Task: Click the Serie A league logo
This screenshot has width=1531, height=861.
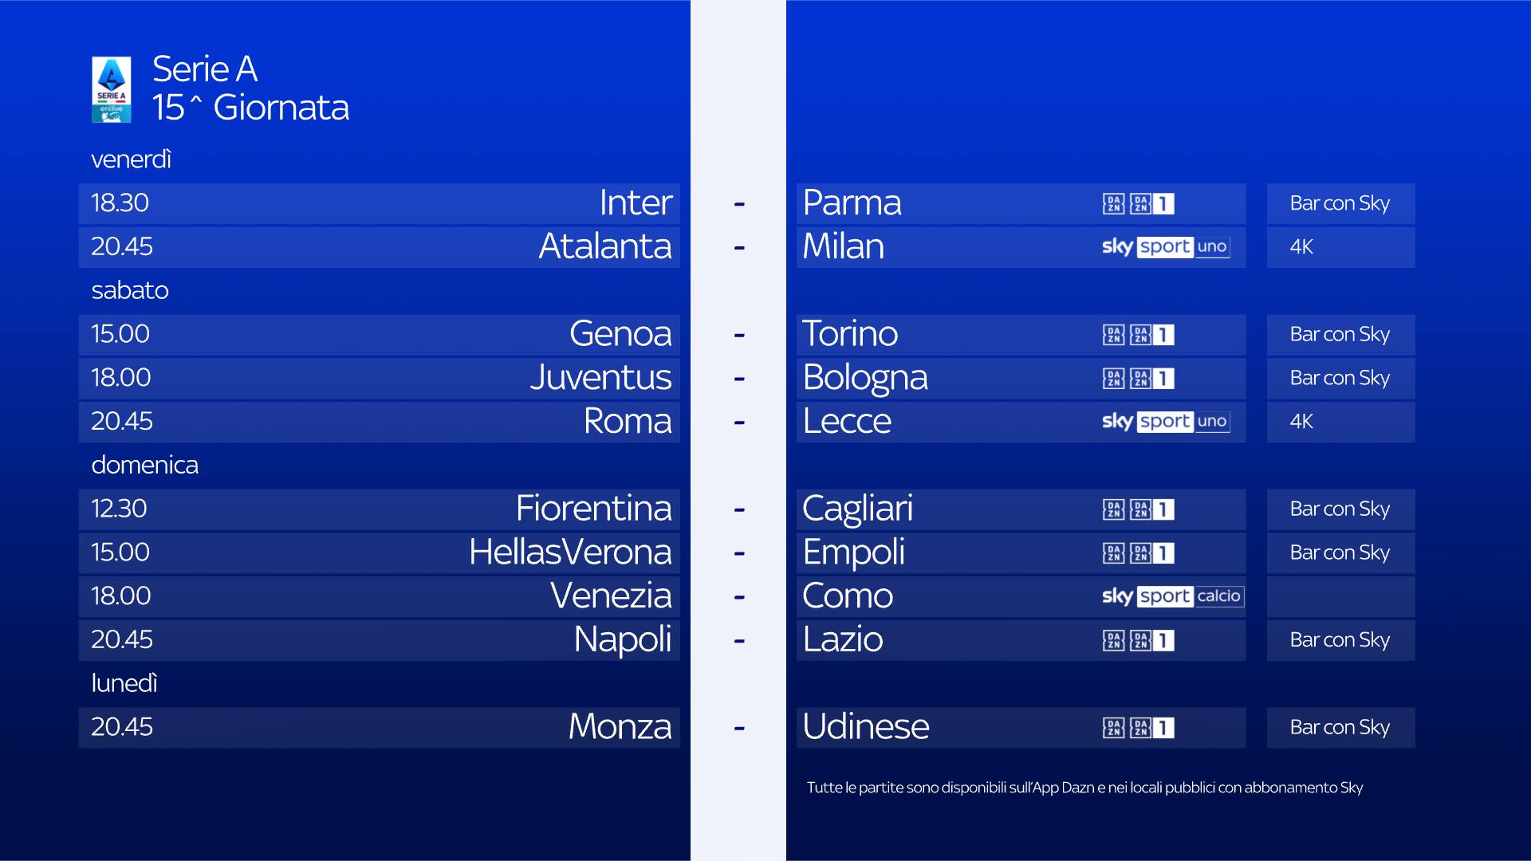Action: [112, 89]
